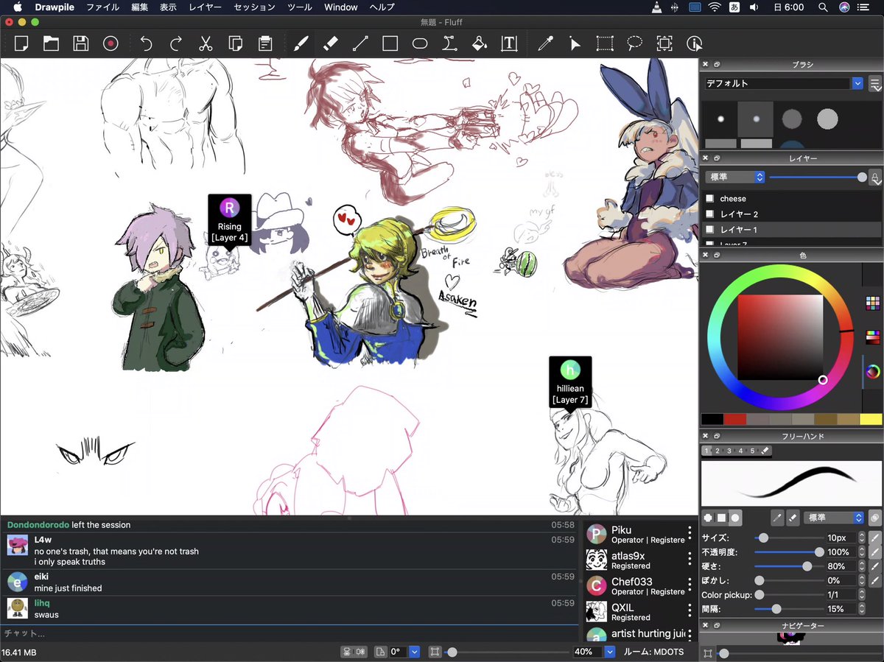Toggle visibility of レイヤー 2 layer
Viewport: 884px width, 662px height.
coord(710,214)
